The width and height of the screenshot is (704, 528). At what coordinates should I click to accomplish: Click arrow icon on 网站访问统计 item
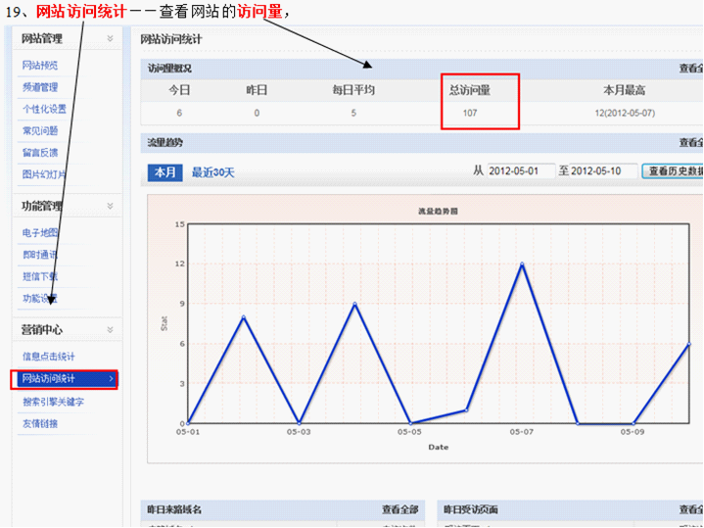[x=111, y=379]
